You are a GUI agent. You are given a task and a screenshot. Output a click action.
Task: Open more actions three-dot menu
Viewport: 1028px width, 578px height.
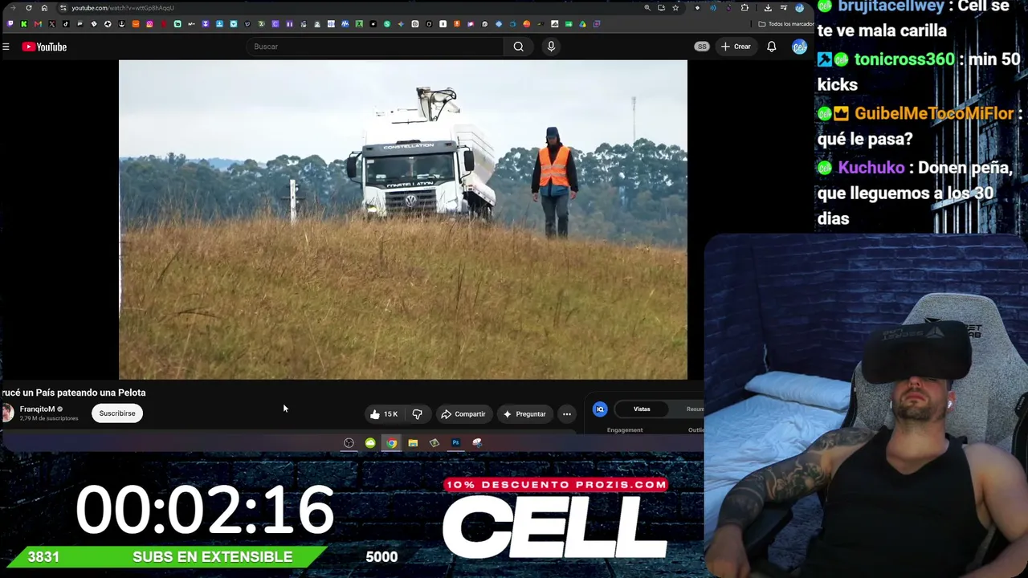click(x=567, y=414)
